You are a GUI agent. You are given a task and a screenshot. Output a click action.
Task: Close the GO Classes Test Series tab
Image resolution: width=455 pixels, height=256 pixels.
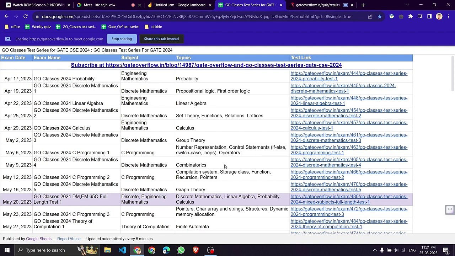tap(281, 5)
